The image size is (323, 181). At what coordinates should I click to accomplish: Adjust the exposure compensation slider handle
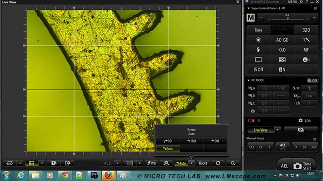tap(288, 19)
